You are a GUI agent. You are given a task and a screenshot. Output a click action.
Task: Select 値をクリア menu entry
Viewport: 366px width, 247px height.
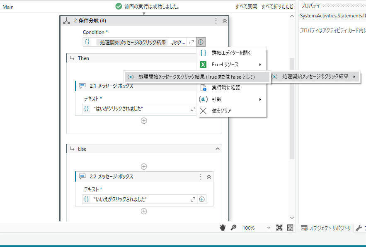(x=231, y=111)
